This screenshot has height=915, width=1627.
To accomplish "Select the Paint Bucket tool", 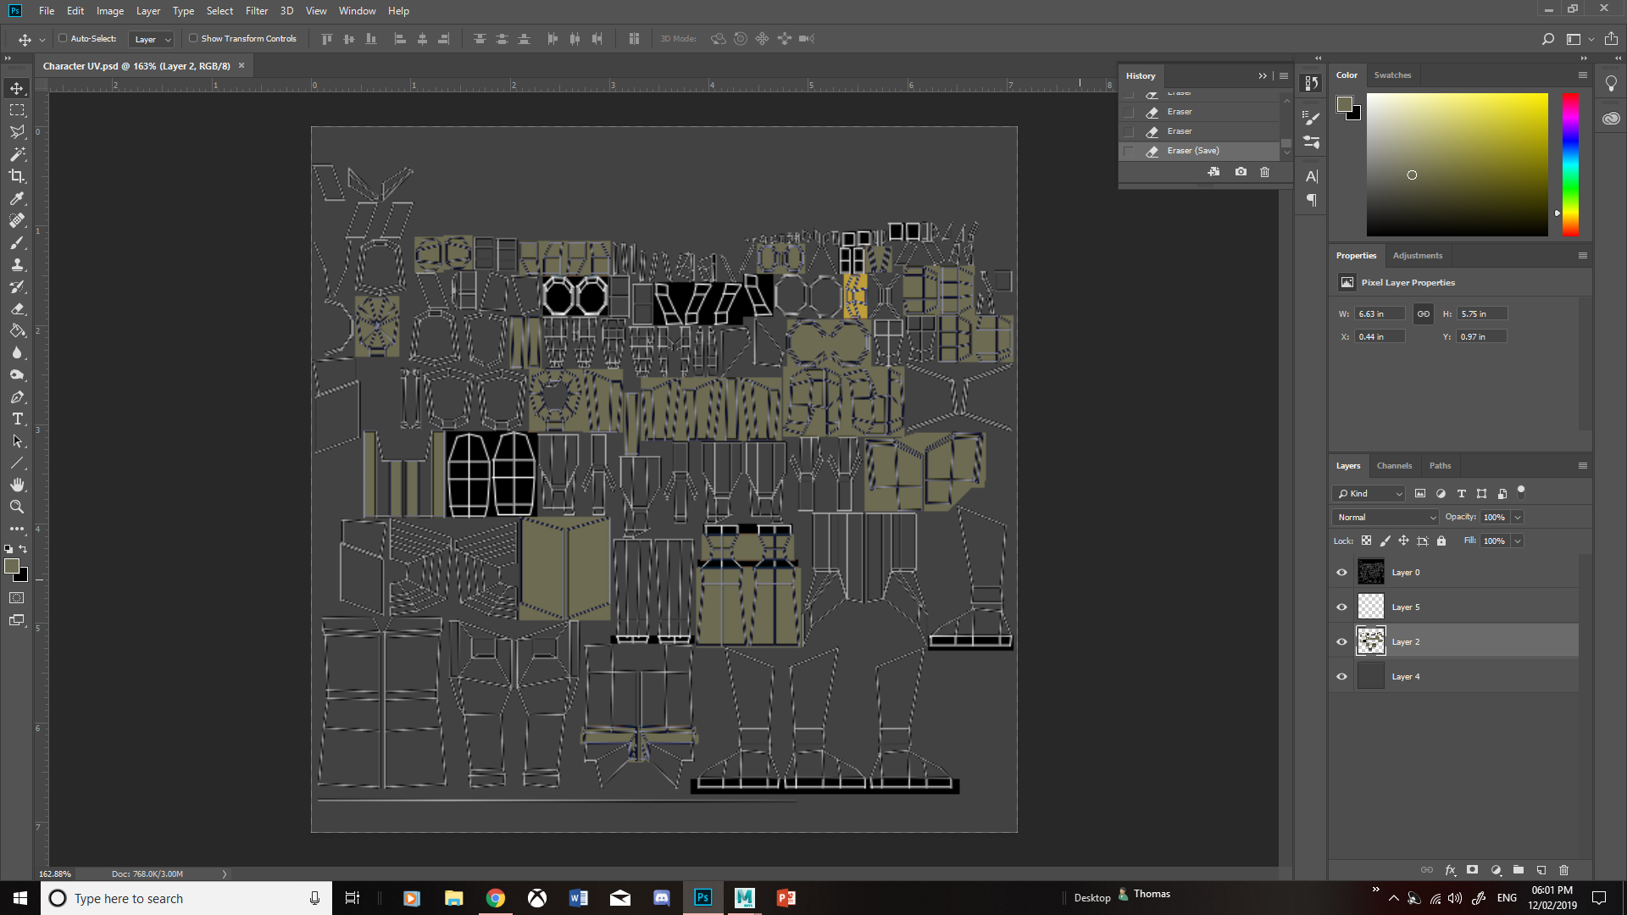I will (x=17, y=331).
